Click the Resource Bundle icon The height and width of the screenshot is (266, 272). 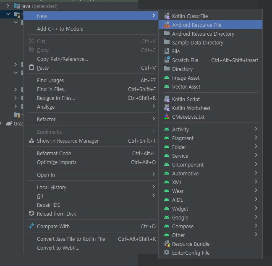pyautogui.click(x=167, y=244)
